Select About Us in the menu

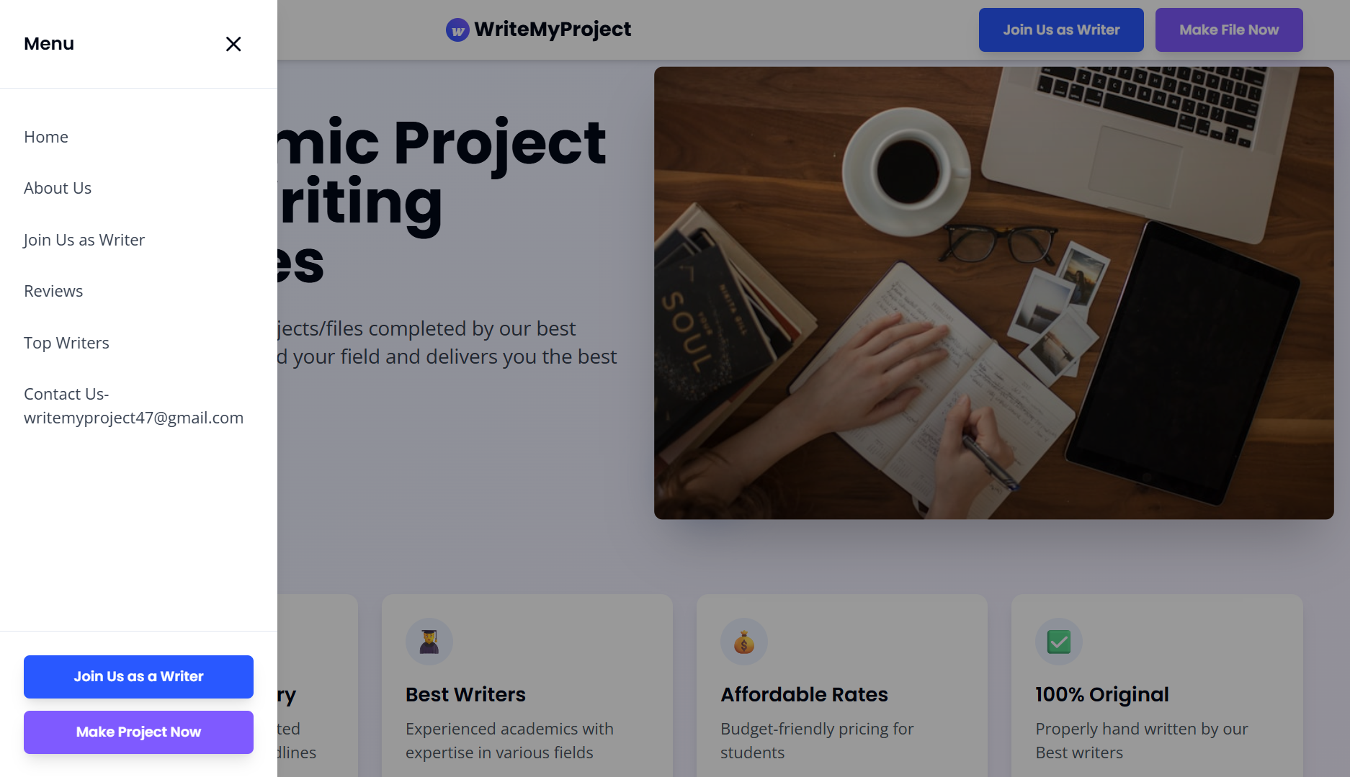point(58,188)
